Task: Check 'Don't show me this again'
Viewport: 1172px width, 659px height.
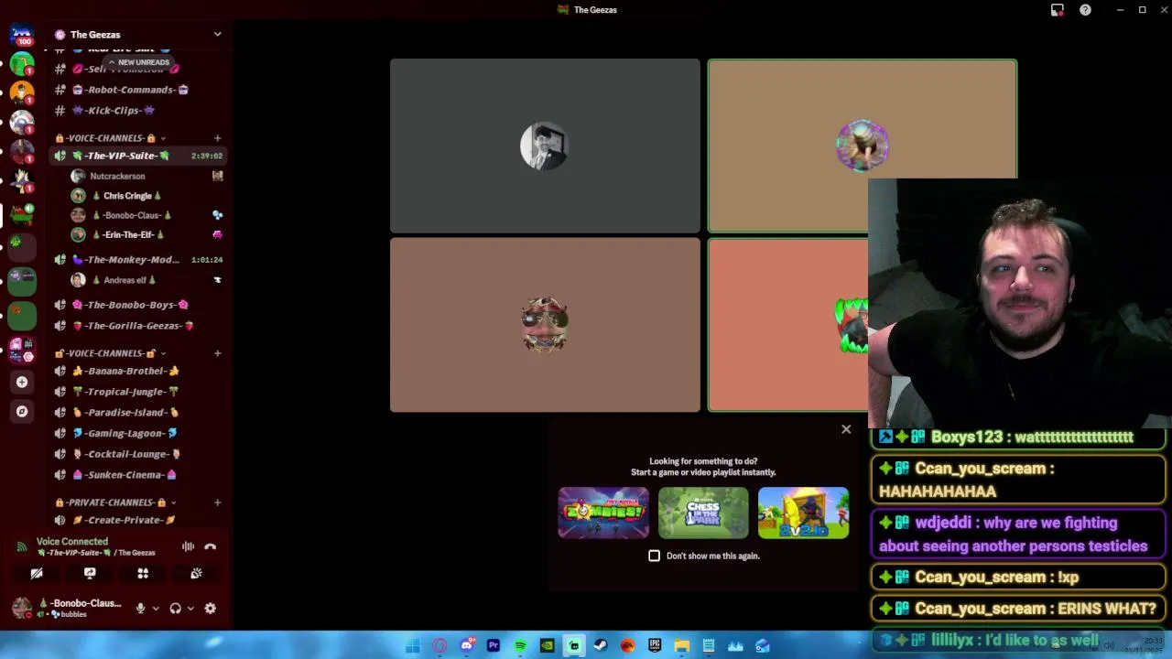Action: pos(654,556)
